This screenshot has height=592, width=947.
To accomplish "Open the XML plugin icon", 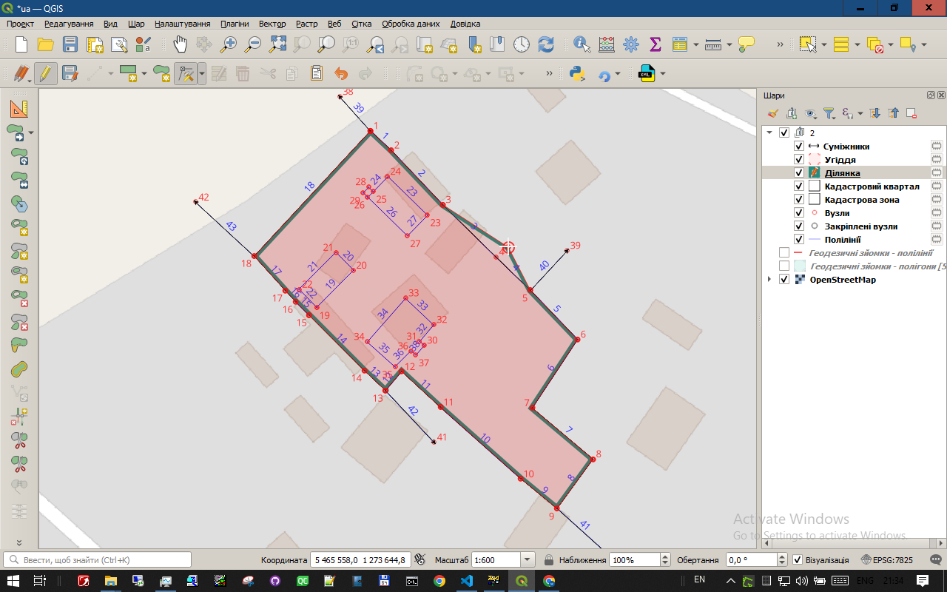I will (647, 74).
